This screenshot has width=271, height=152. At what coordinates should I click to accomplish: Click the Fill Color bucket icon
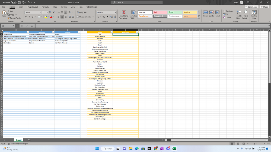(46, 17)
